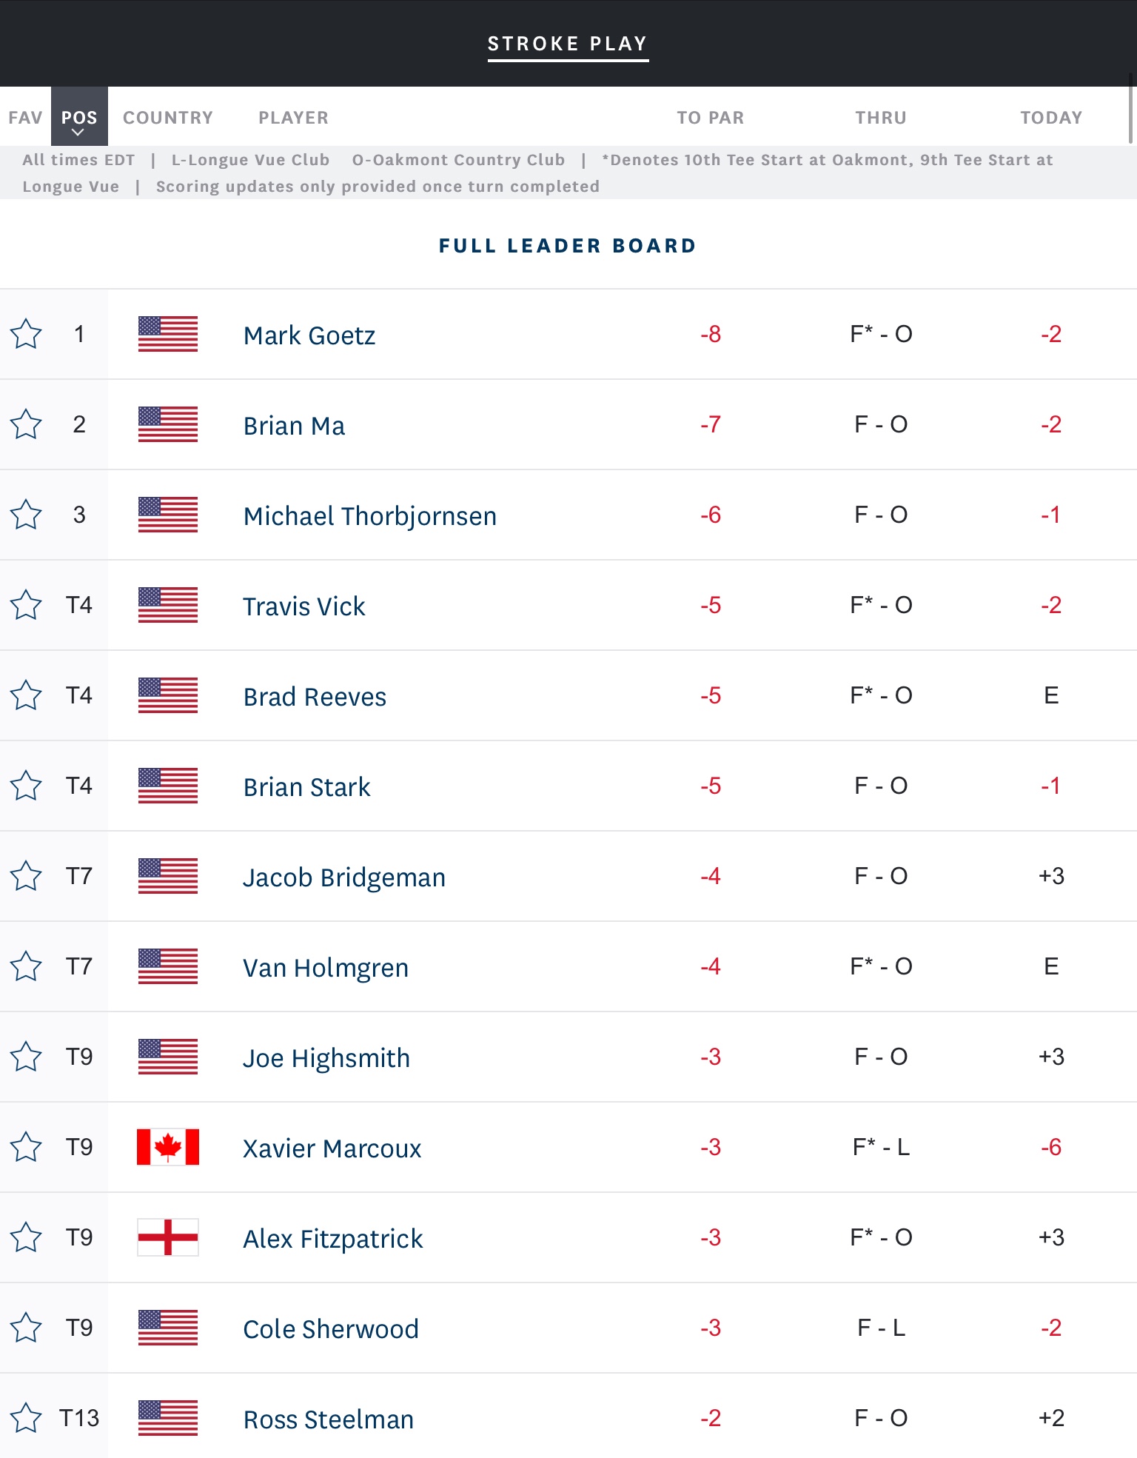Click the England flag icon
The image size is (1137, 1458).
coord(168,1237)
